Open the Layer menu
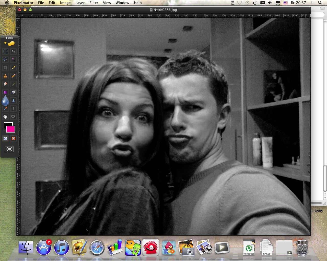The width and height of the screenshot is (327, 261). [80, 3]
